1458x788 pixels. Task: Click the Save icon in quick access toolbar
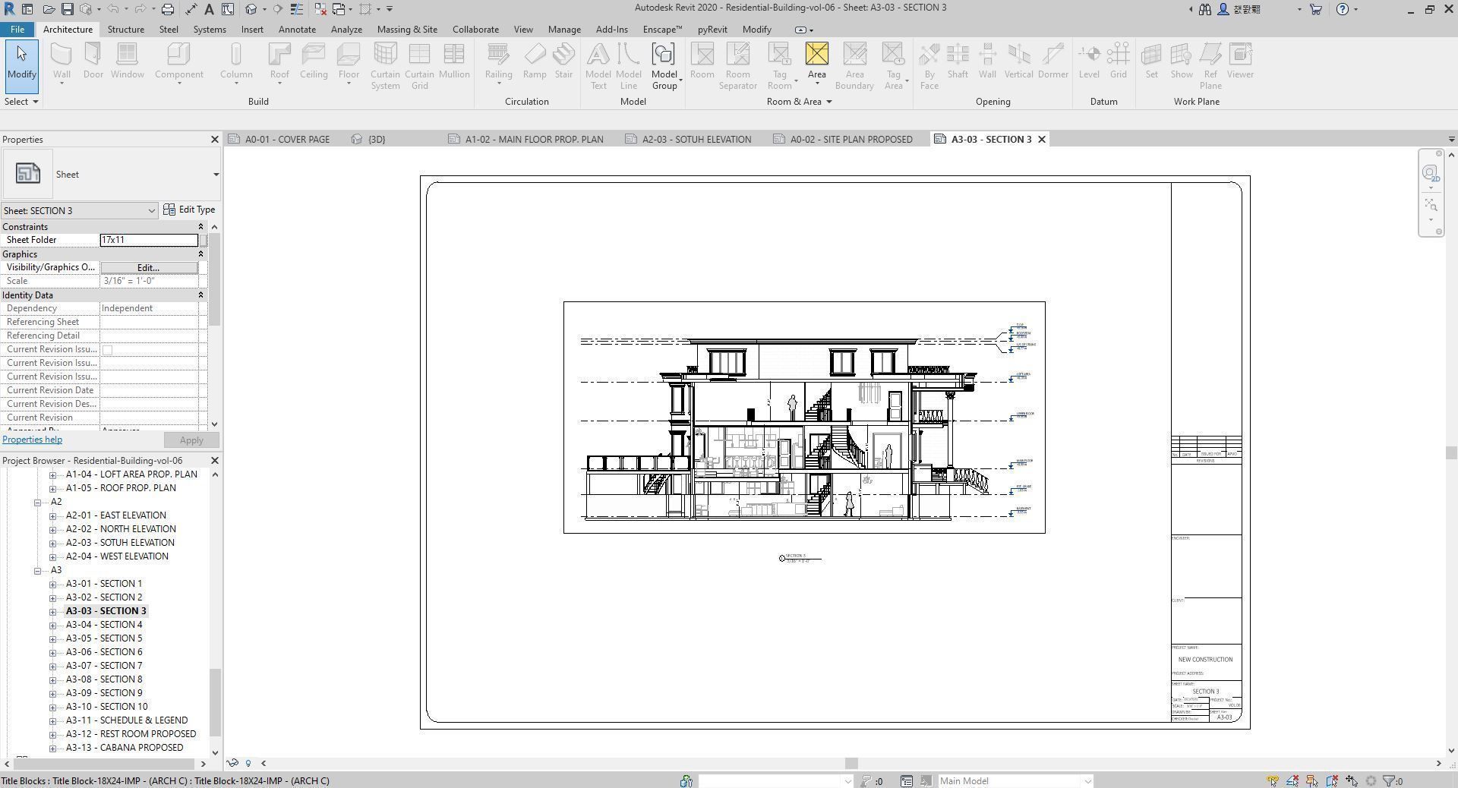[x=67, y=9]
